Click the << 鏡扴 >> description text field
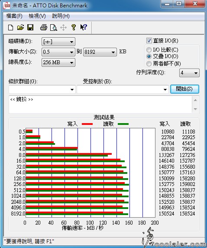 100,104
